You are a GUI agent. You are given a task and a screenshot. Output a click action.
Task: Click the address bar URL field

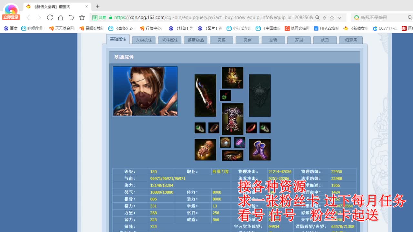coord(213,17)
